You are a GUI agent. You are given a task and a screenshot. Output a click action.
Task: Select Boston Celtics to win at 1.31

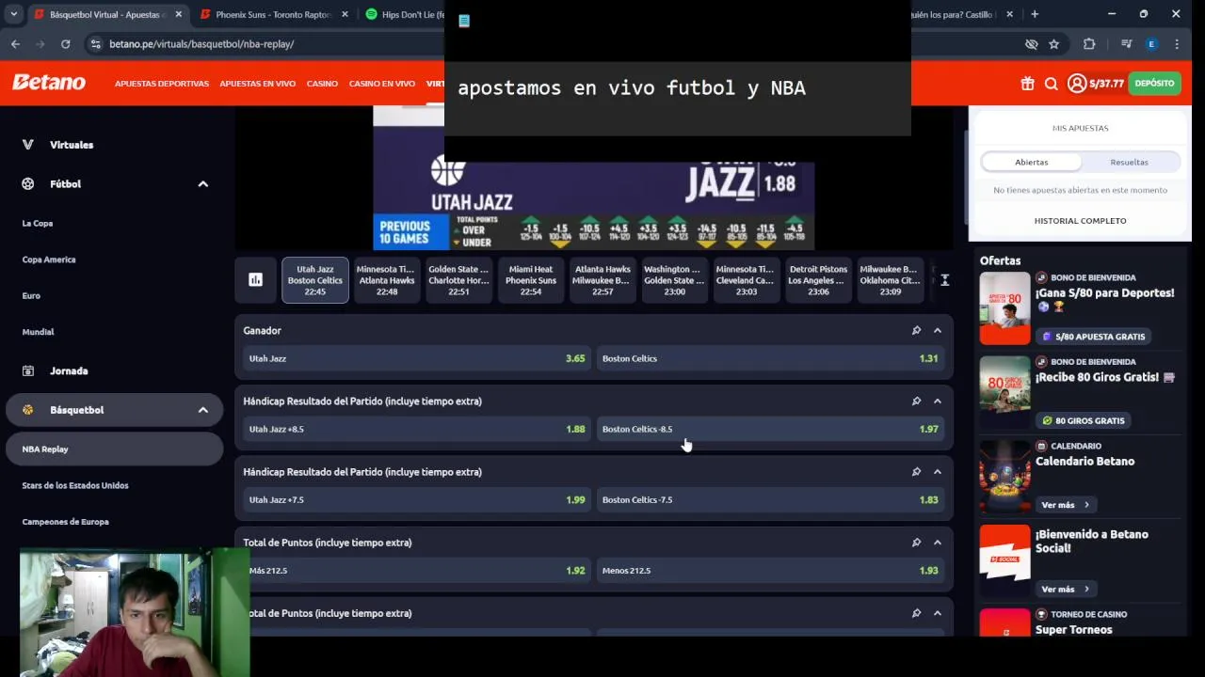pyautogui.click(x=770, y=358)
